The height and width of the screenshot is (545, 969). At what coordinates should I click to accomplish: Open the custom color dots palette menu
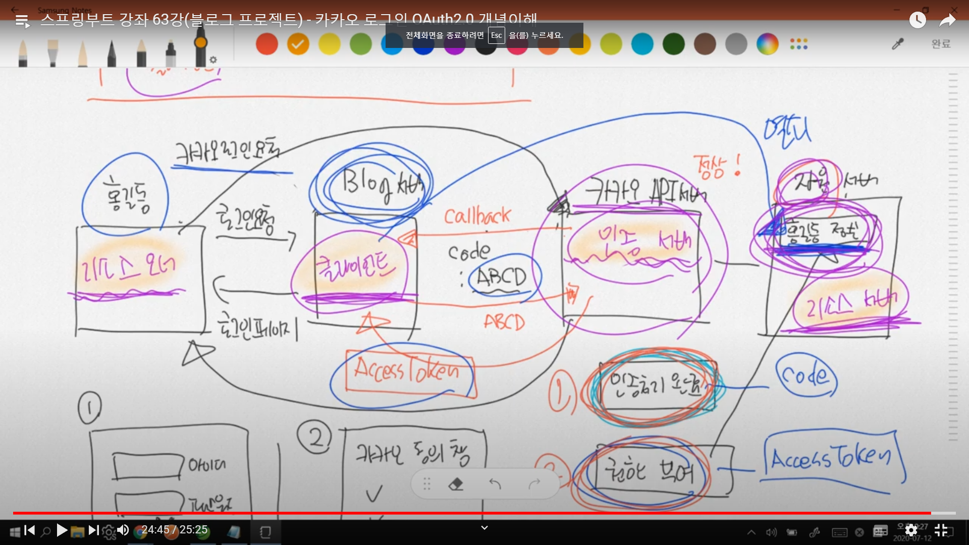(x=798, y=44)
